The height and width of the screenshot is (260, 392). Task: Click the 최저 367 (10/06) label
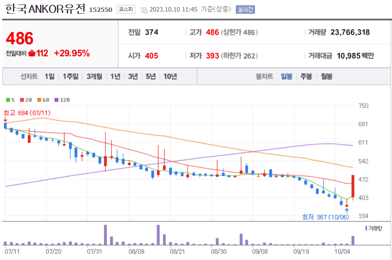click(x=325, y=217)
